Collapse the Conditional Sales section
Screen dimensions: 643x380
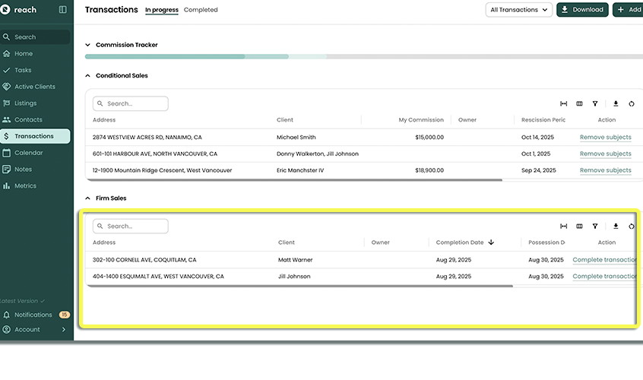[88, 76]
